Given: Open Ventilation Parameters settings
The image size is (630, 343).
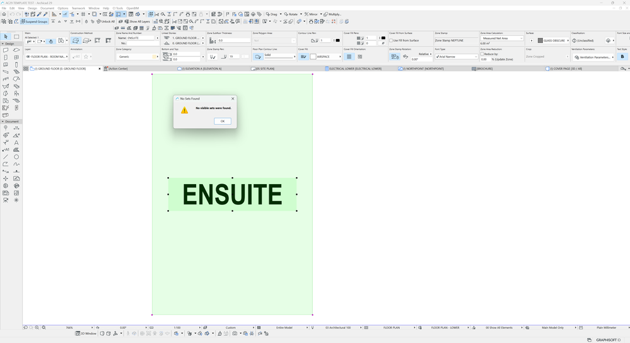Looking at the screenshot, I should [x=594, y=57].
